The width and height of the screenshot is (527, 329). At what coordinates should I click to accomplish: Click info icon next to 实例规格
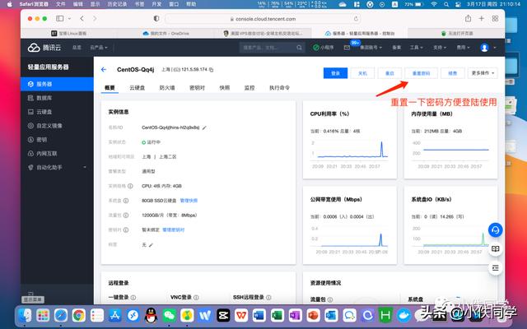[130, 186]
